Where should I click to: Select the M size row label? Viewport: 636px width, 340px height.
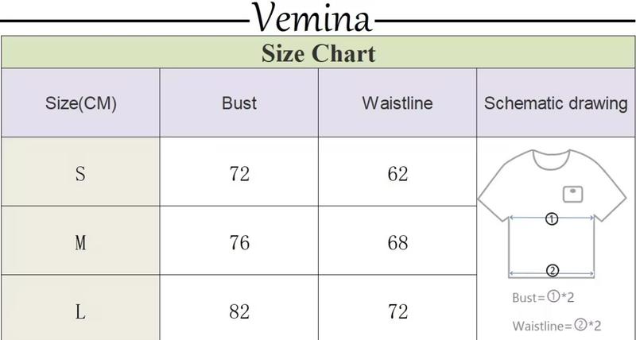(80, 242)
